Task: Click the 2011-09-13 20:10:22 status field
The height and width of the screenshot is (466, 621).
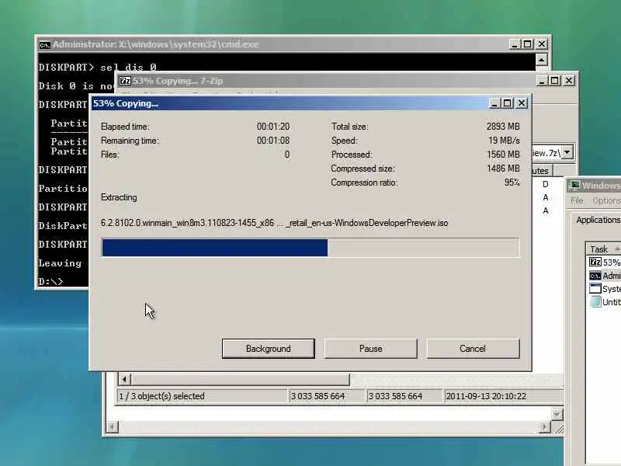Action: coord(503,396)
